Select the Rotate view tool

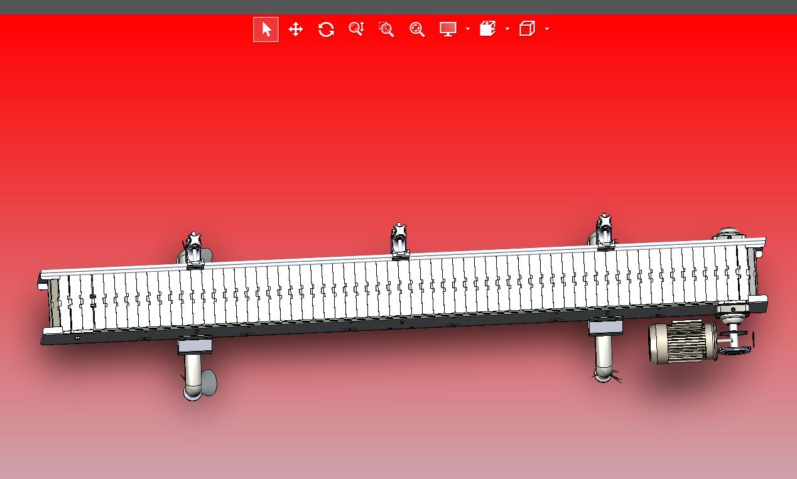[326, 30]
